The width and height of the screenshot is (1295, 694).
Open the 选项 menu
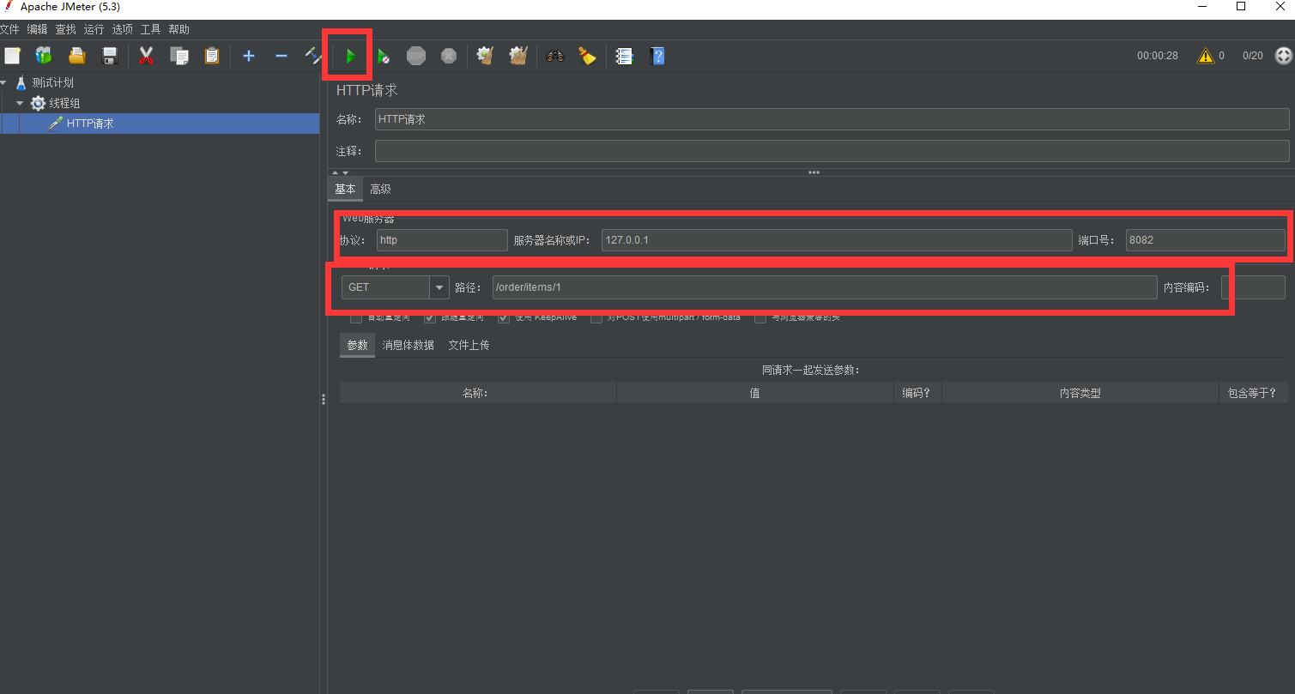123,29
